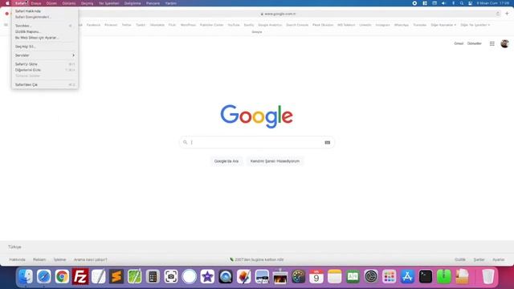
Task: Open the on-screen keyboard in search box
Action: coord(327,143)
